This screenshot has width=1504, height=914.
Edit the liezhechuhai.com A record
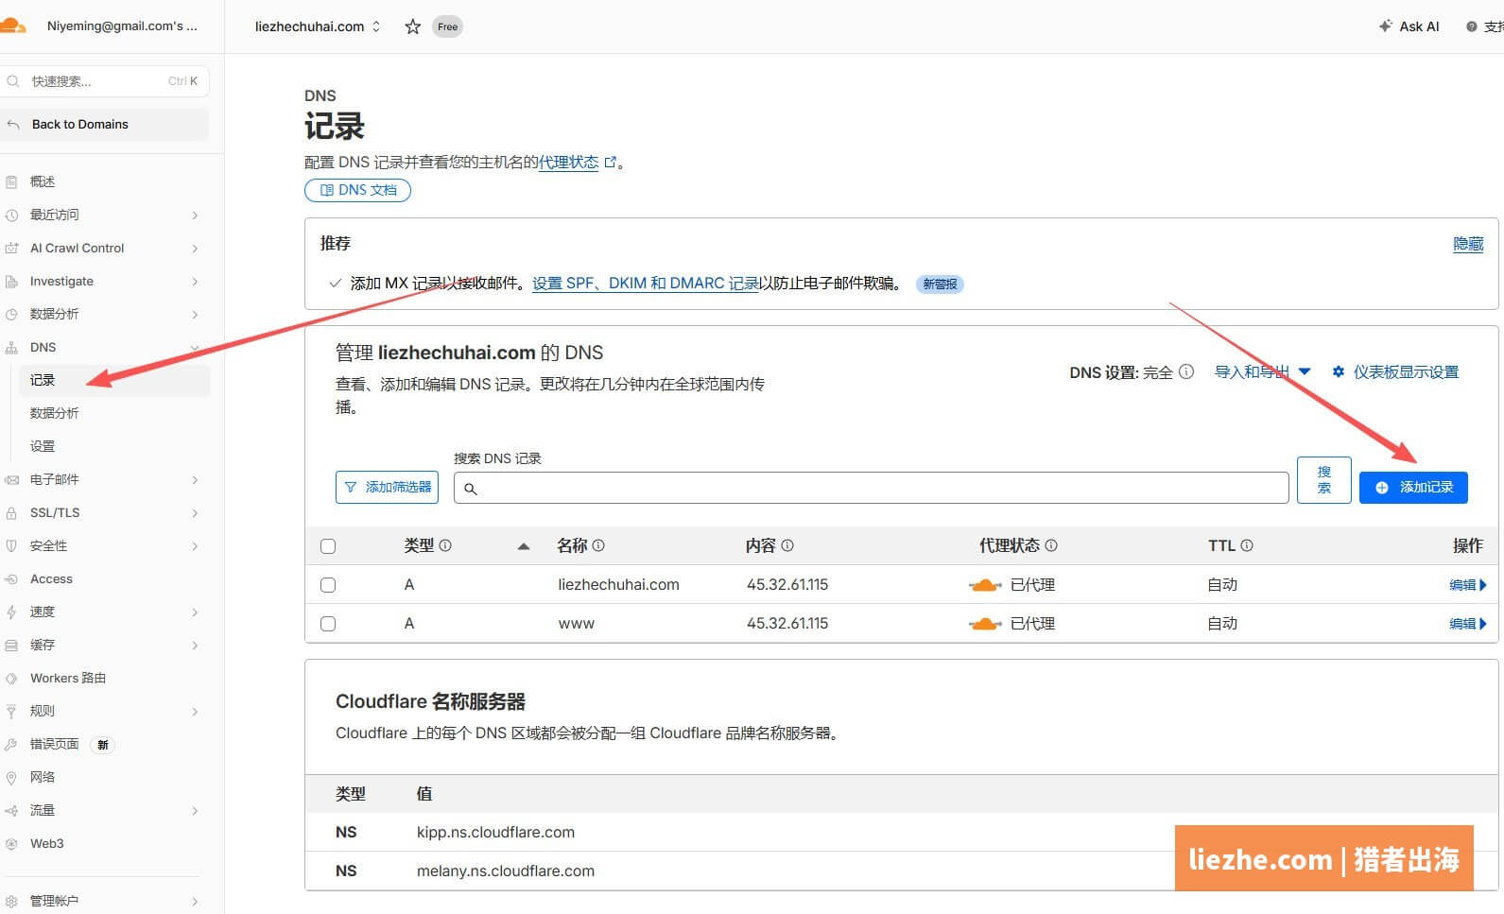1467,585
